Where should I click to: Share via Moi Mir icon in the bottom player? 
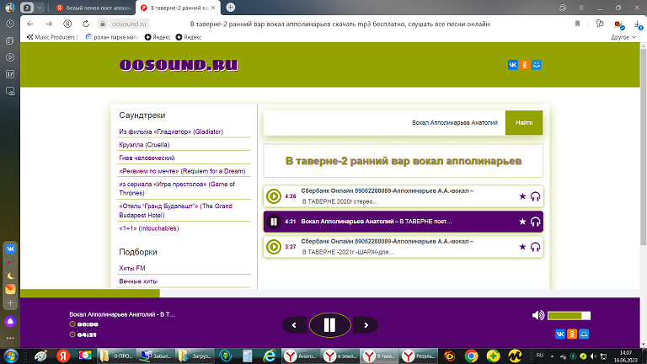584,334
